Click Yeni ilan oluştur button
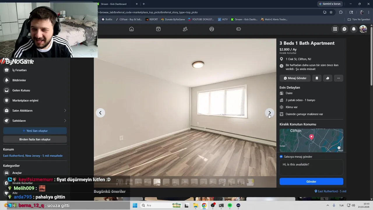This screenshot has height=210, width=373. click(35, 131)
